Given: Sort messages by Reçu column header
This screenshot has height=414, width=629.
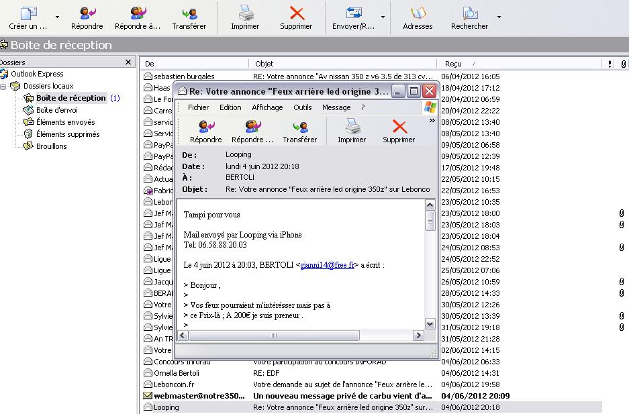Looking at the screenshot, I should click(453, 64).
